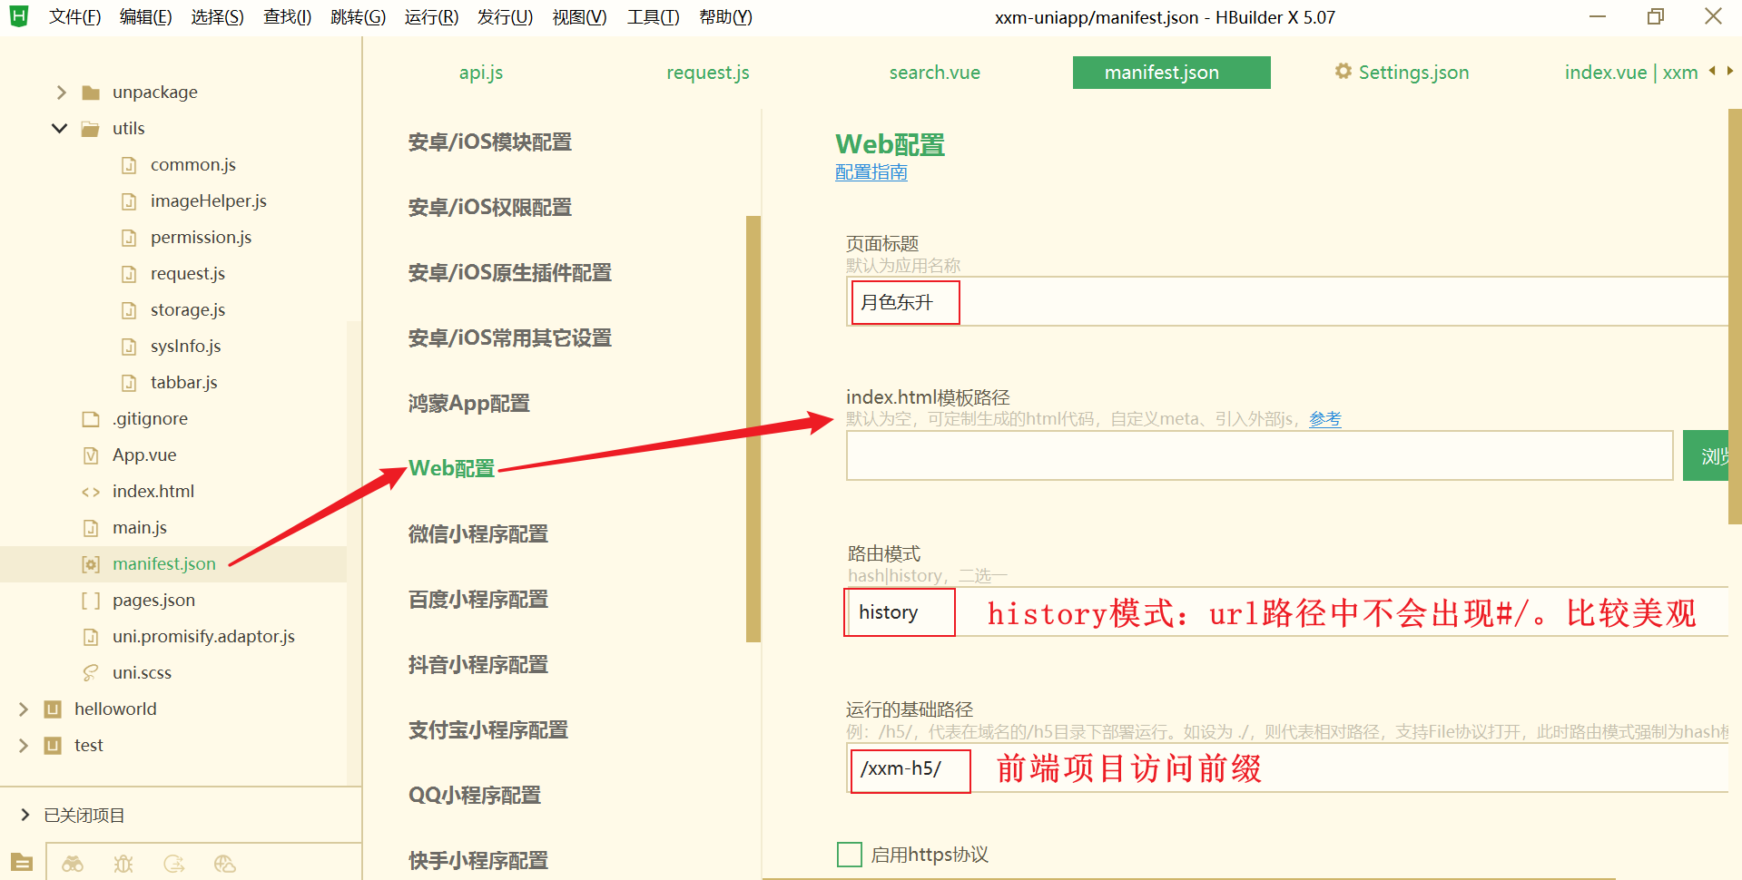Click the storage.js file icon
This screenshot has width=1742, height=880.
click(x=129, y=310)
